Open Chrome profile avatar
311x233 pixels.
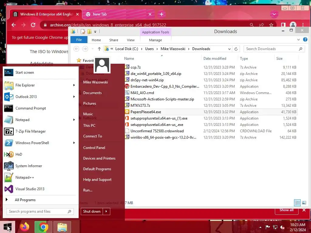293,25
